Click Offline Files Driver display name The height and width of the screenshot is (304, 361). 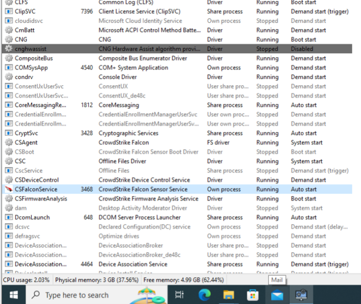tap(122, 161)
